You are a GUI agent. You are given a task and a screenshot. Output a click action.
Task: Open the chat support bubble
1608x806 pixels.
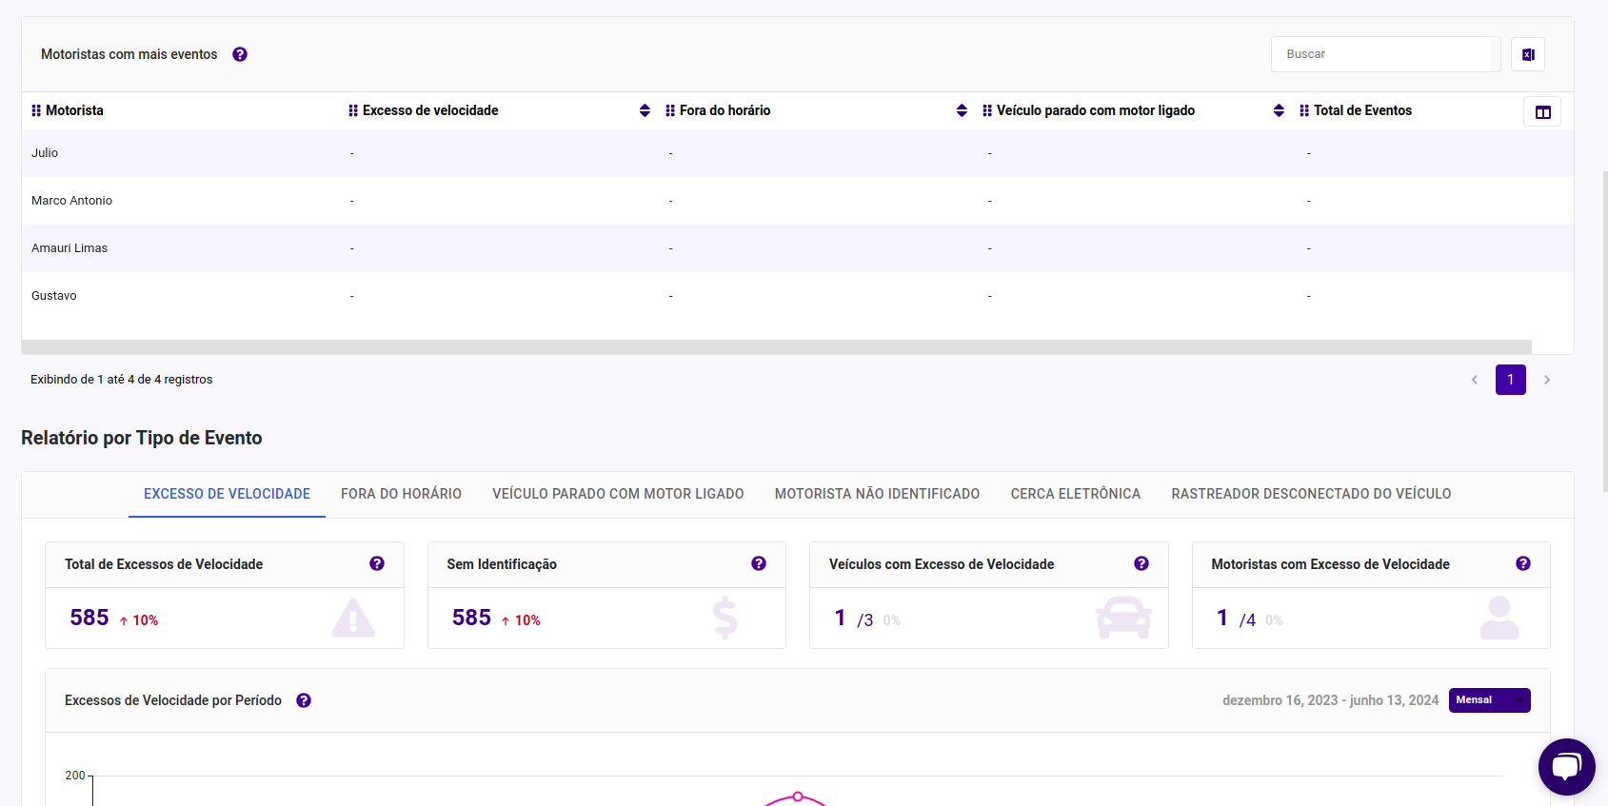click(x=1566, y=766)
